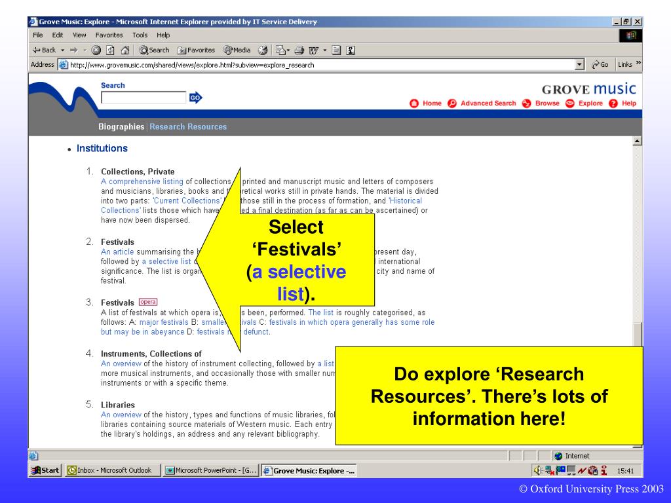
Task: Open the Mail toolbar icon
Action: 282,50
